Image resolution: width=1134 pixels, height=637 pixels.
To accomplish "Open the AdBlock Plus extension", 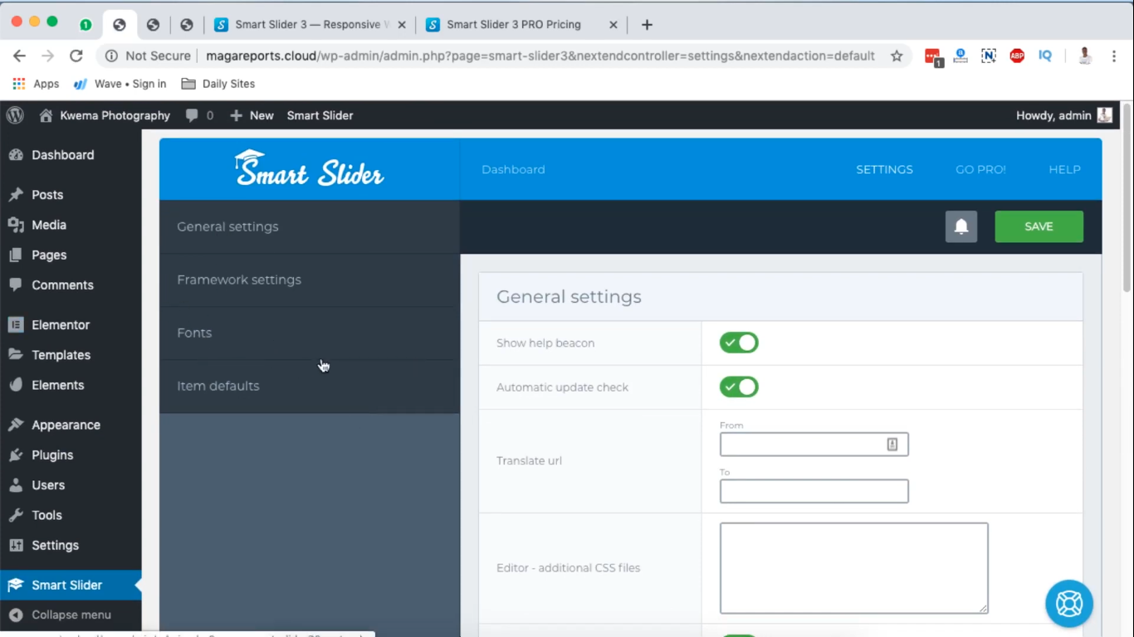I will point(1017,56).
